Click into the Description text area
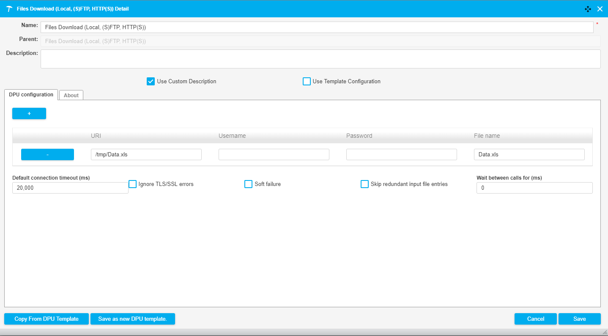The image size is (608, 336). pos(320,59)
